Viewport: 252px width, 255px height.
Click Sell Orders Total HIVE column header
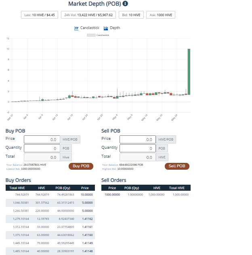click(x=177, y=188)
